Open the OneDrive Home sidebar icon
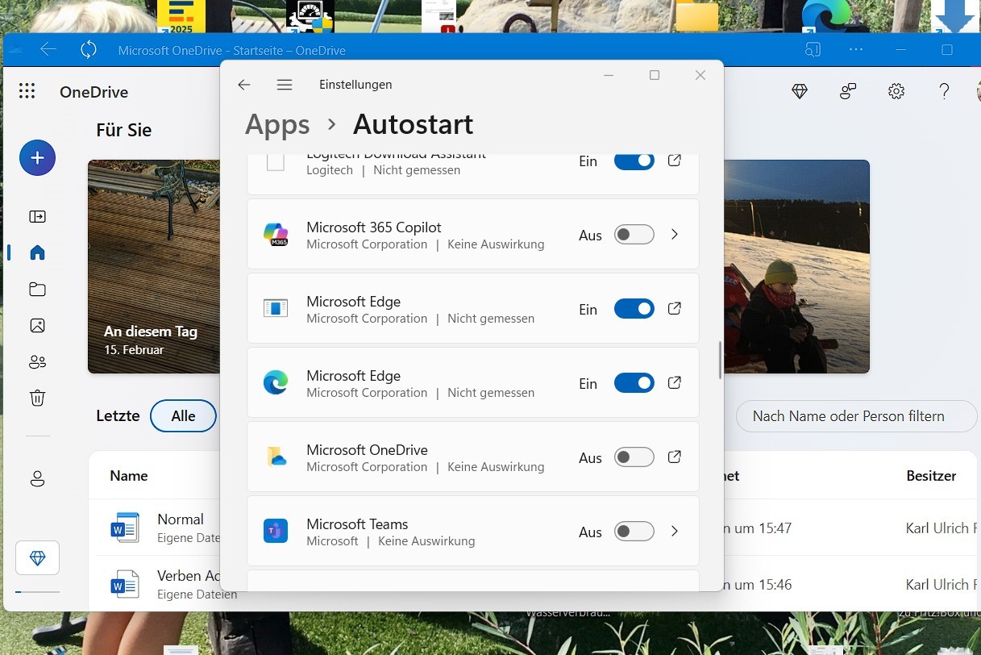The height and width of the screenshot is (655, 981). pos(37,252)
